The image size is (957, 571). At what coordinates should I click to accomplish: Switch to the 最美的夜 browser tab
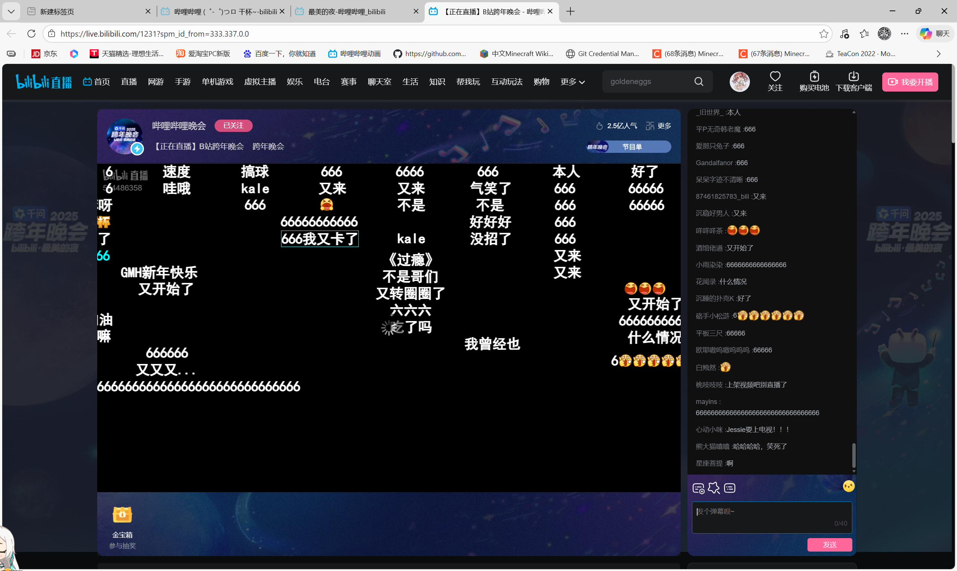[x=346, y=11]
